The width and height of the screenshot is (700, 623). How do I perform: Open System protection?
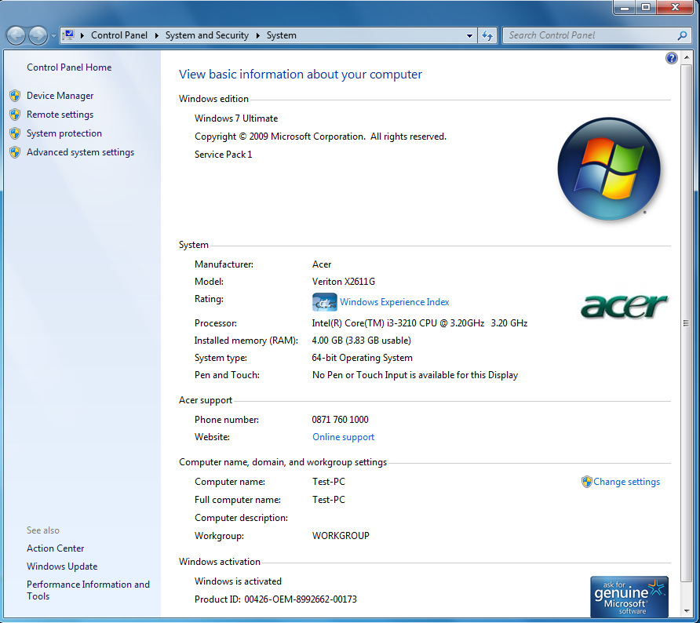coord(64,133)
